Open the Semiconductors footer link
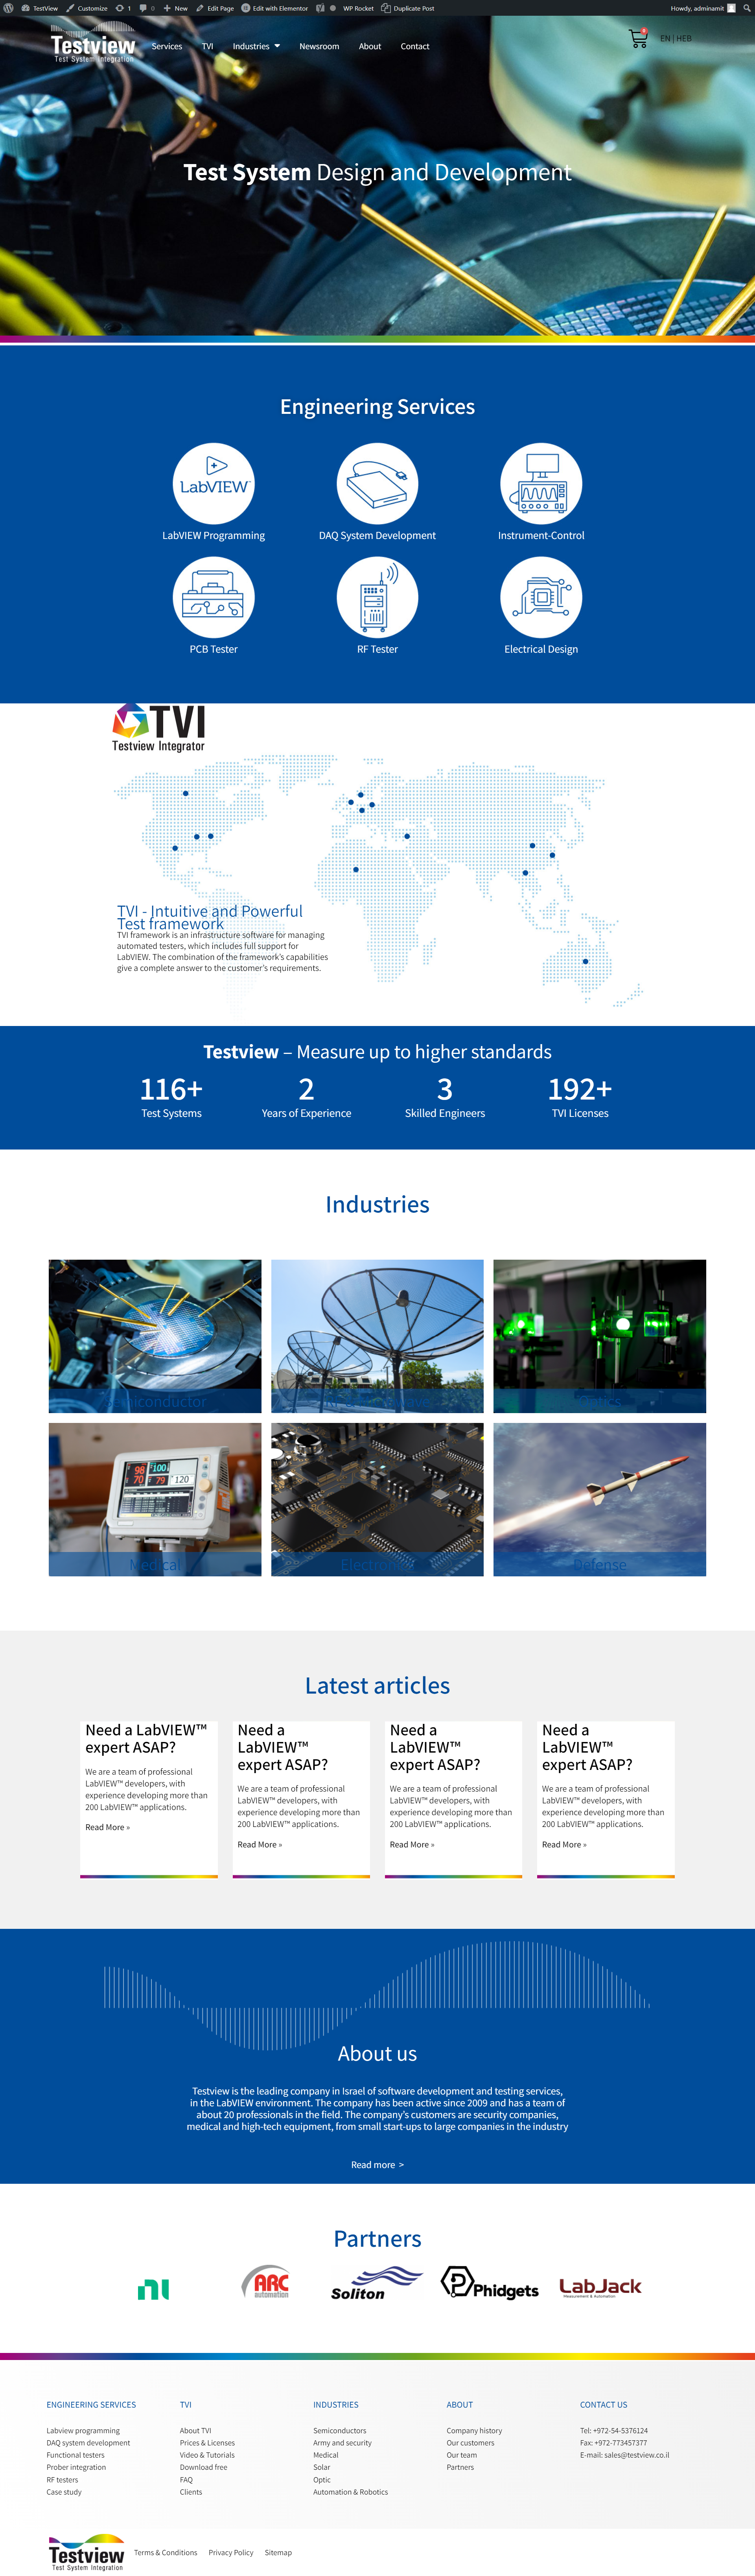 coord(340,2431)
